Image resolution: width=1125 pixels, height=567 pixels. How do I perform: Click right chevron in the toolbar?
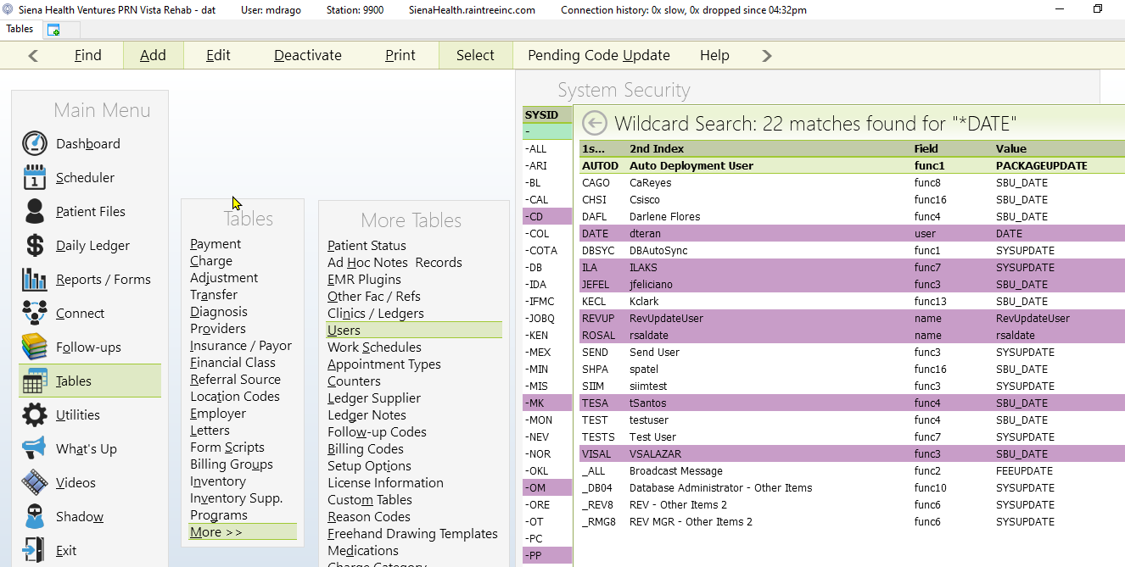click(x=767, y=55)
